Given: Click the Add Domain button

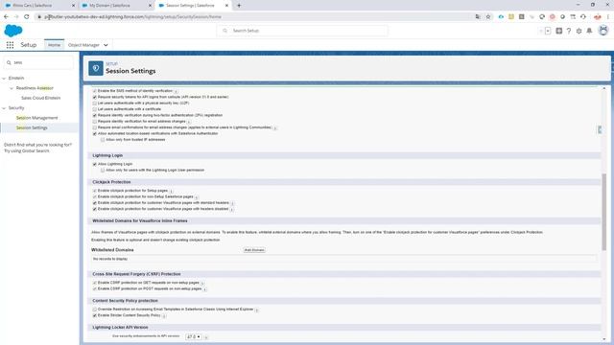Looking at the screenshot, I should [254, 250].
